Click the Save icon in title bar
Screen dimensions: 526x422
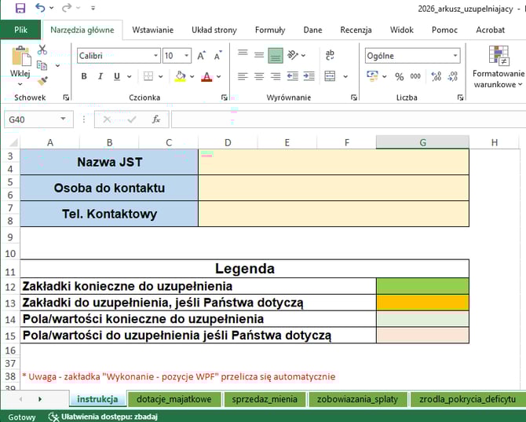pos(20,9)
